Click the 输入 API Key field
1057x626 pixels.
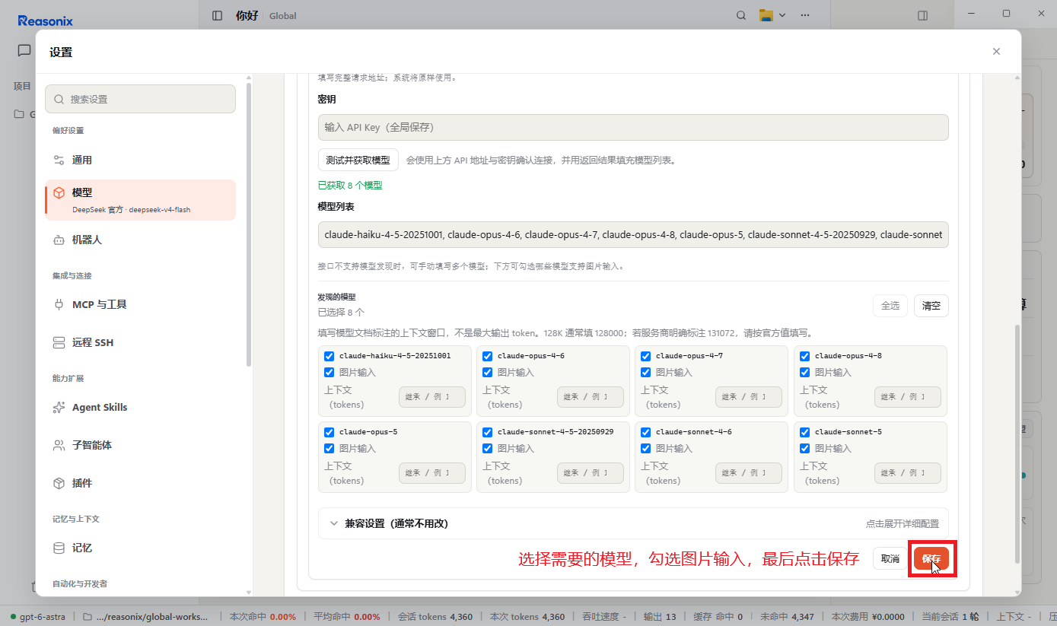[x=633, y=127]
